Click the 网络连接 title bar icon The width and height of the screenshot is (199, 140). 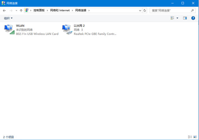3,3
